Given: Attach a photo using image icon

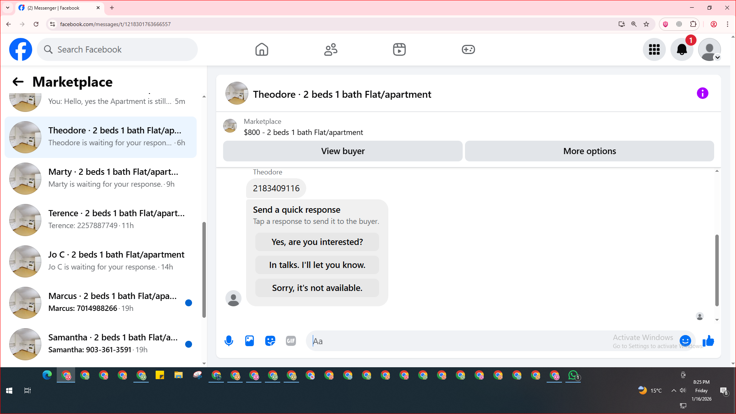Looking at the screenshot, I should (x=250, y=341).
